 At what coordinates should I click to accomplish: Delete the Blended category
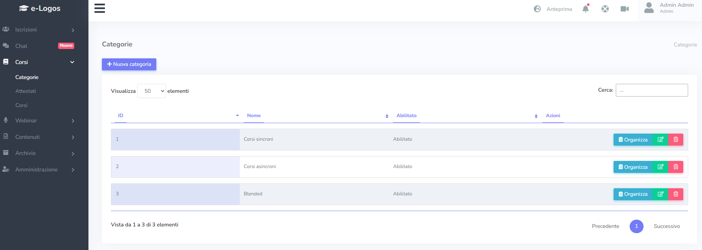coord(676,194)
